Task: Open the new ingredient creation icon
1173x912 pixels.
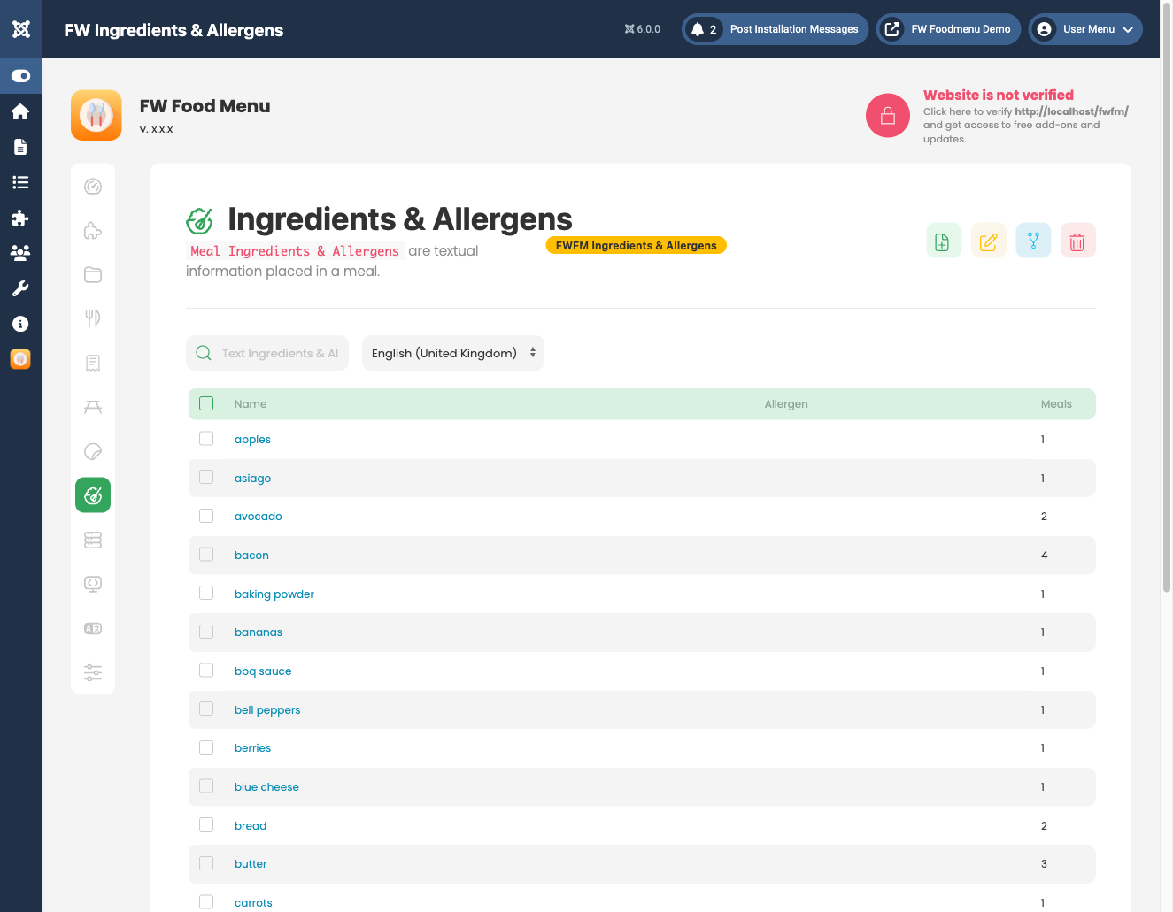Action: point(943,240)
